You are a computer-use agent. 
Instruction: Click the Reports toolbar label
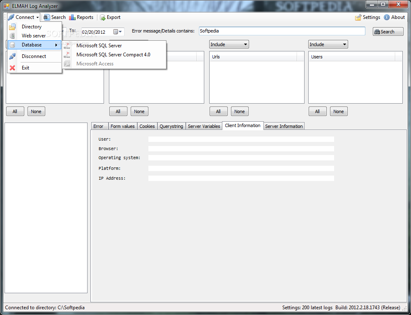tap(85, 17)
